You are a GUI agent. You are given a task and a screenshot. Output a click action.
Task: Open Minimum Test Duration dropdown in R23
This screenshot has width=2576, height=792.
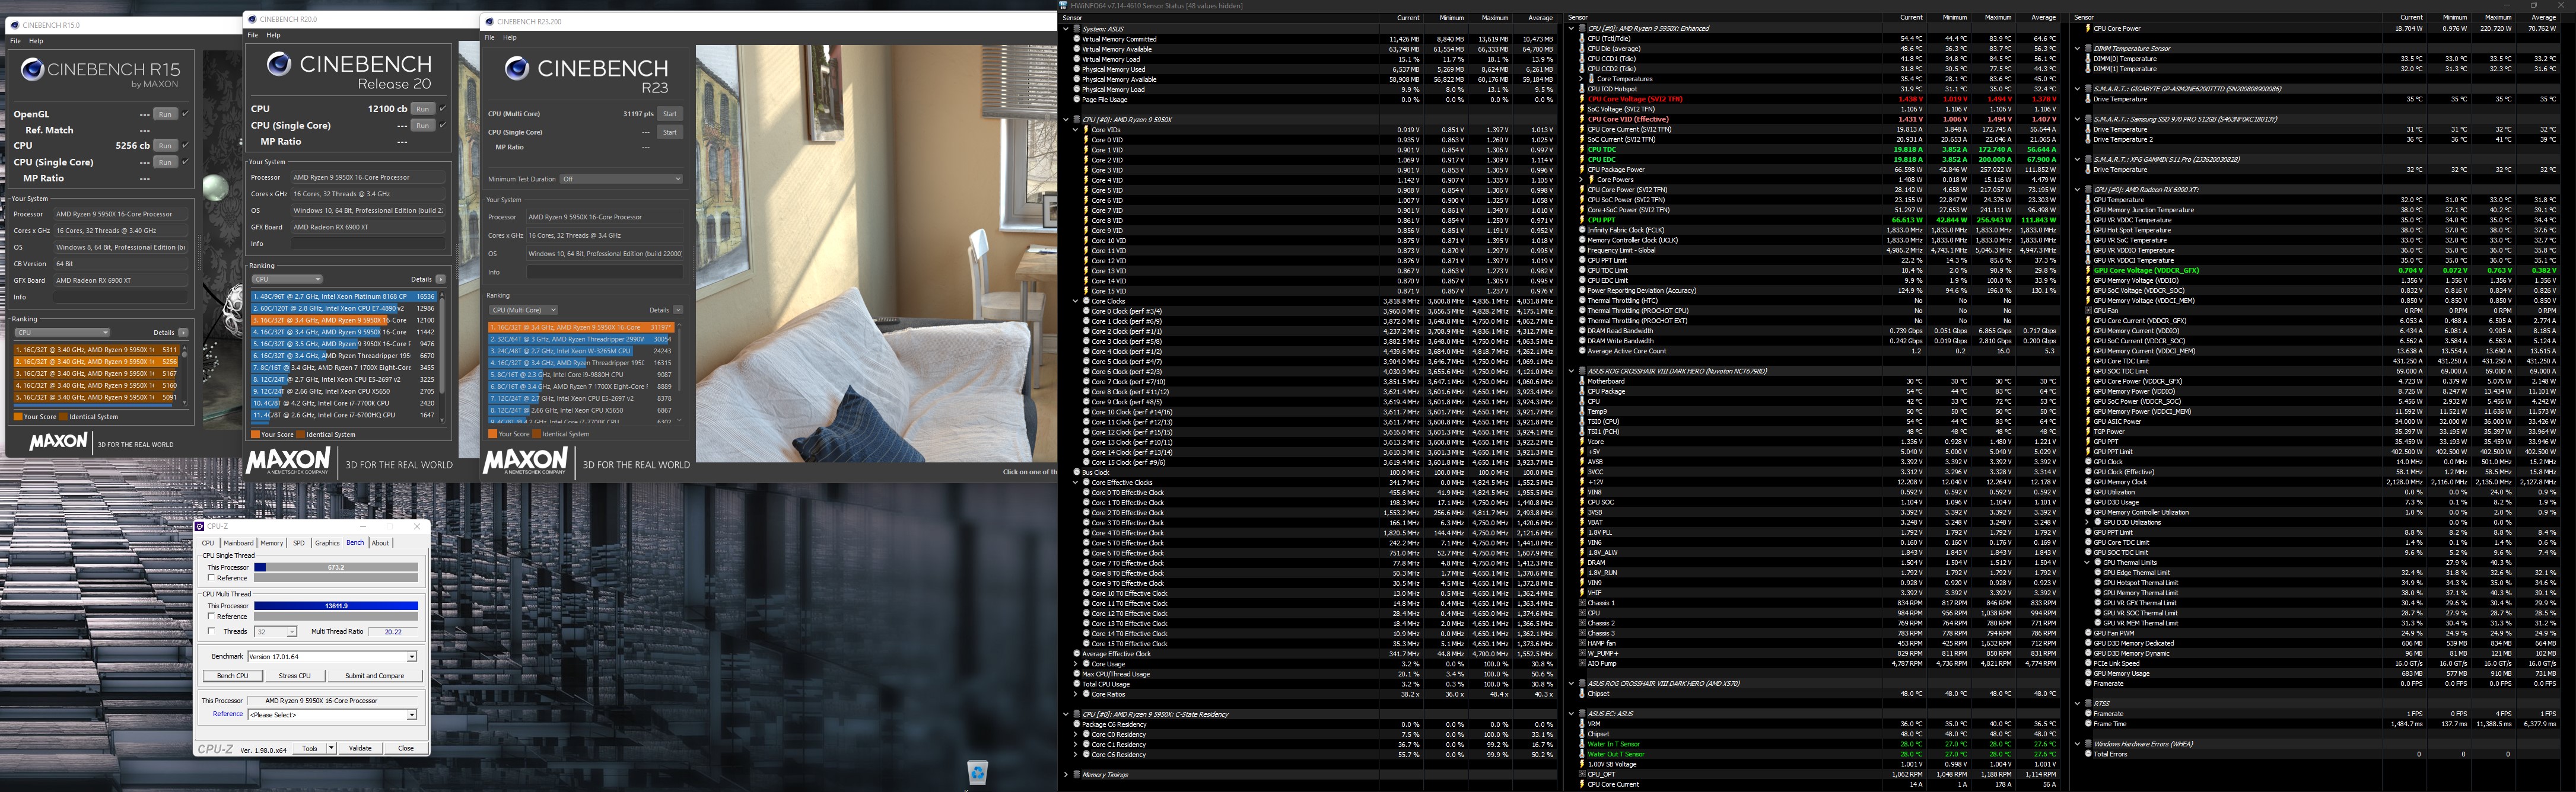[x=620, y=179]
